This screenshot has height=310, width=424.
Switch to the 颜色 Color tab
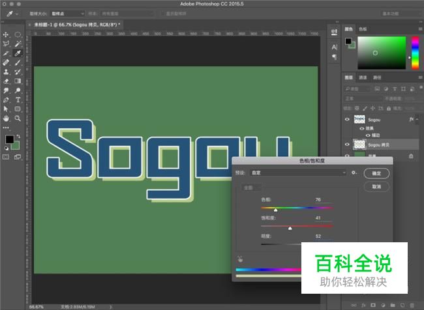pos(349,29)
